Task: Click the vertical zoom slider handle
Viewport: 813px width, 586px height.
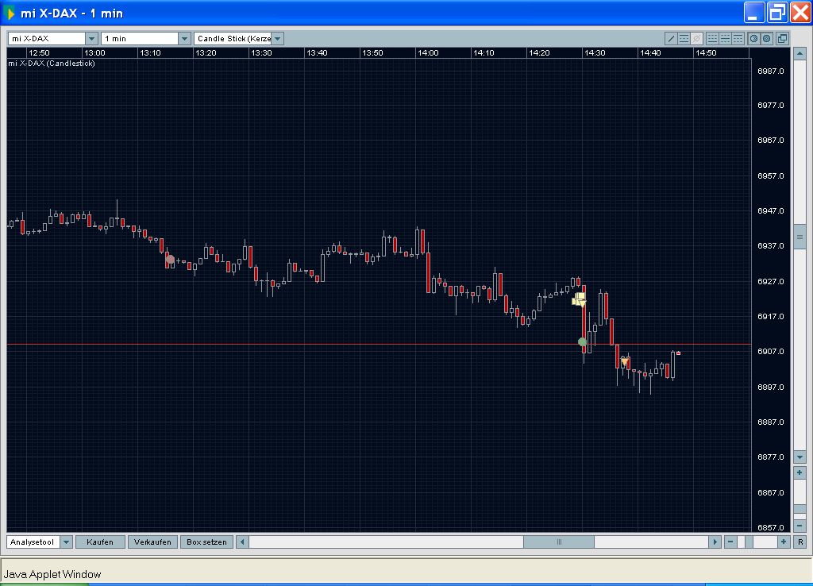Action: coord(800,509)
